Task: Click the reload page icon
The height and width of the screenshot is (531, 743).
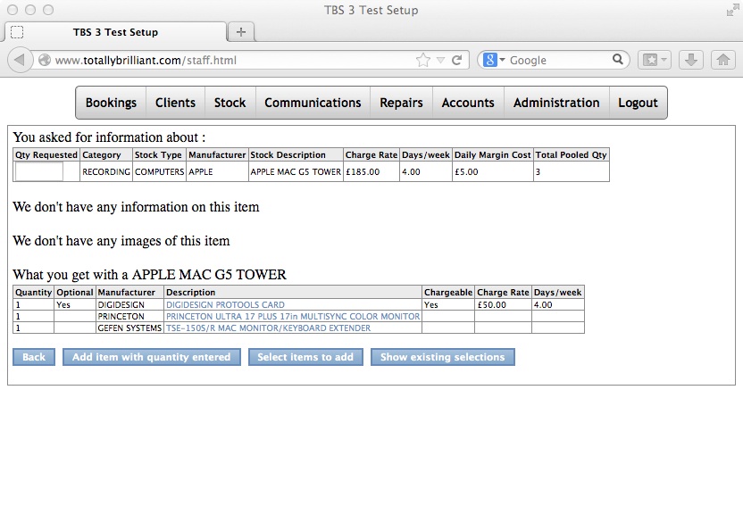Action: pyautogui.click(x=456, y=60)
